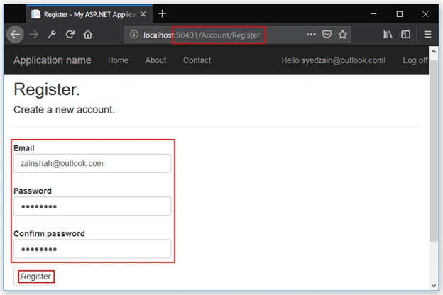
Task: Save page to Pocket
Action: click(327, 35)
